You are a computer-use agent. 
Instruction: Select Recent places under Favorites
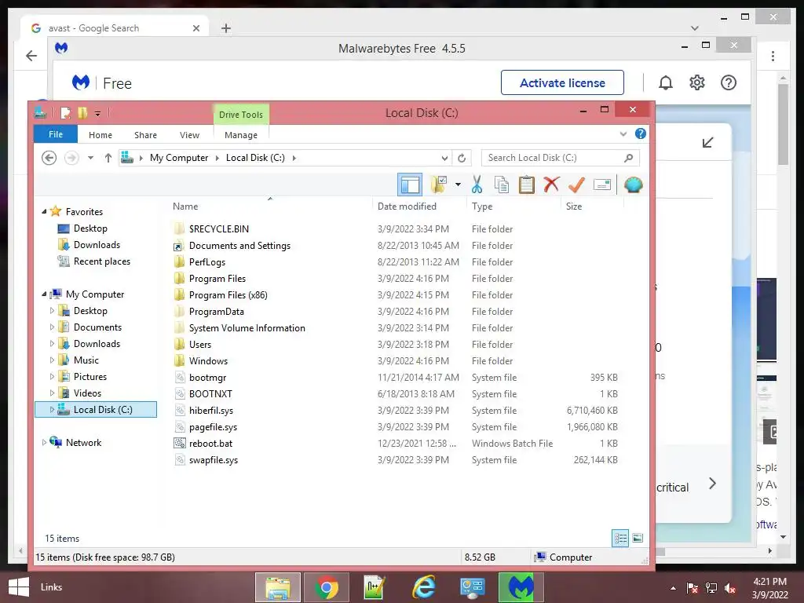pyautogui.click(x=102, y=261)
